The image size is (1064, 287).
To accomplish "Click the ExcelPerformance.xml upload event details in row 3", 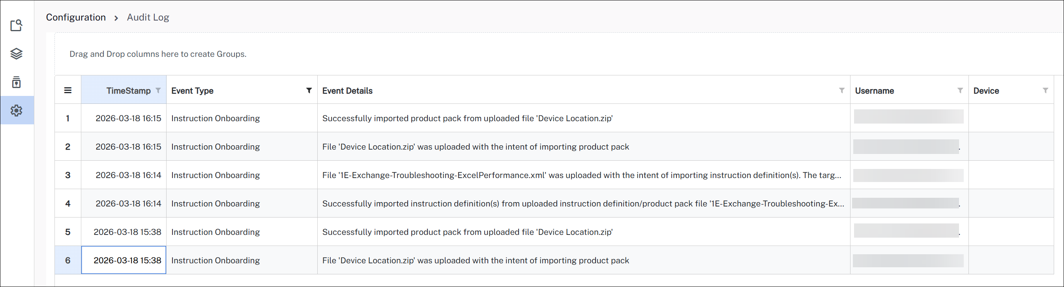I will (x=582, y=175).
